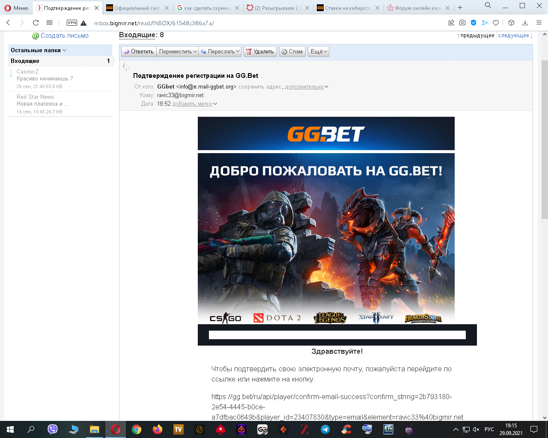This screenshot has height=438, width=548.
Task: Open Firefox from the taskbar
Action: point(158,429)
